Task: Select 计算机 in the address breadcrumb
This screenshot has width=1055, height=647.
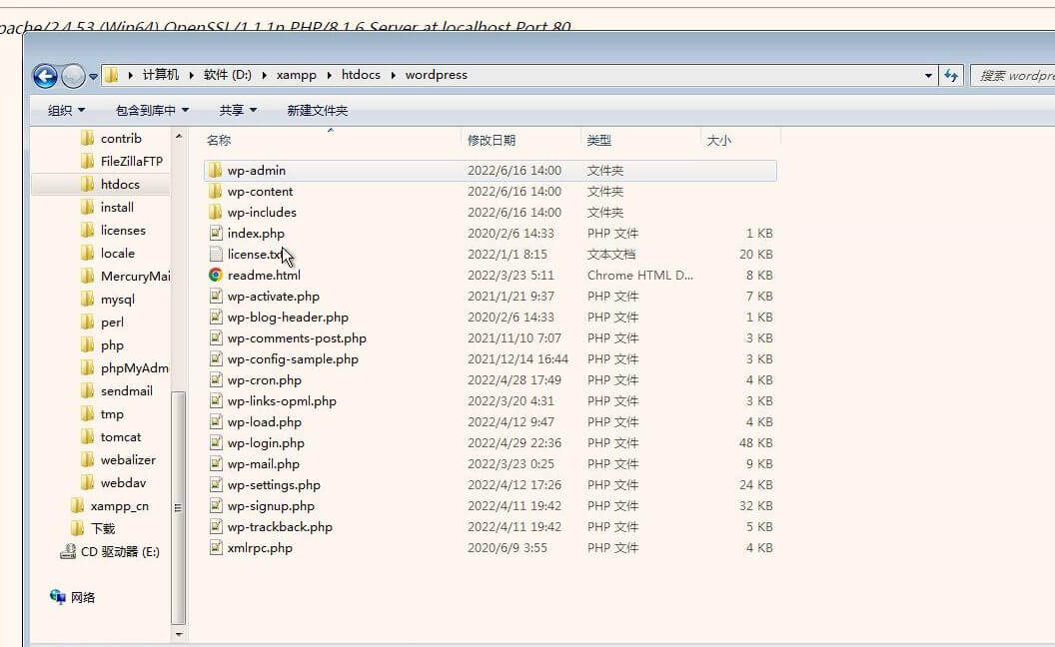Action: point(161,75)
